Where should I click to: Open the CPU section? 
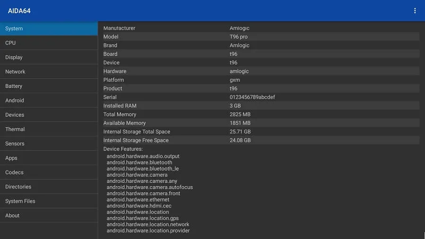click(49, 43)
